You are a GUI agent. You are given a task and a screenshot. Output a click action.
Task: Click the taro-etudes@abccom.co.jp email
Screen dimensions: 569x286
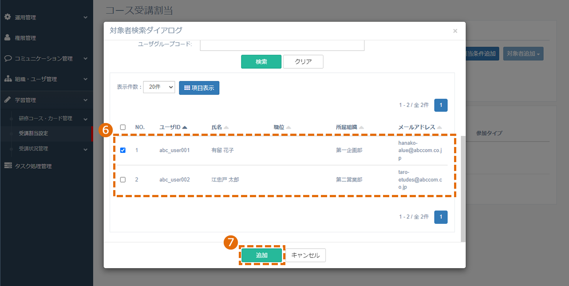pos(420,179)
